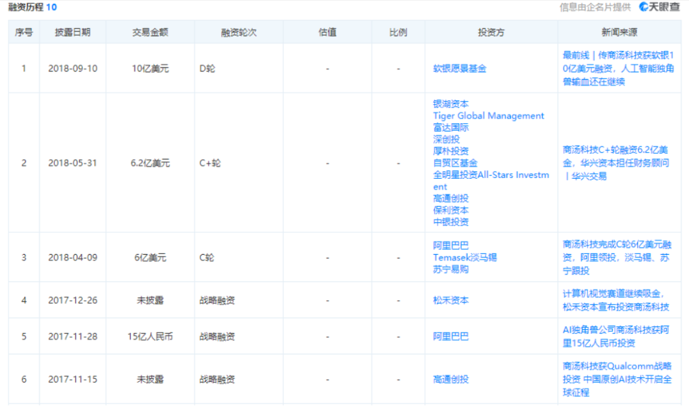Open investor link 保利资本

pyautogui.click(x=451, y=210)
